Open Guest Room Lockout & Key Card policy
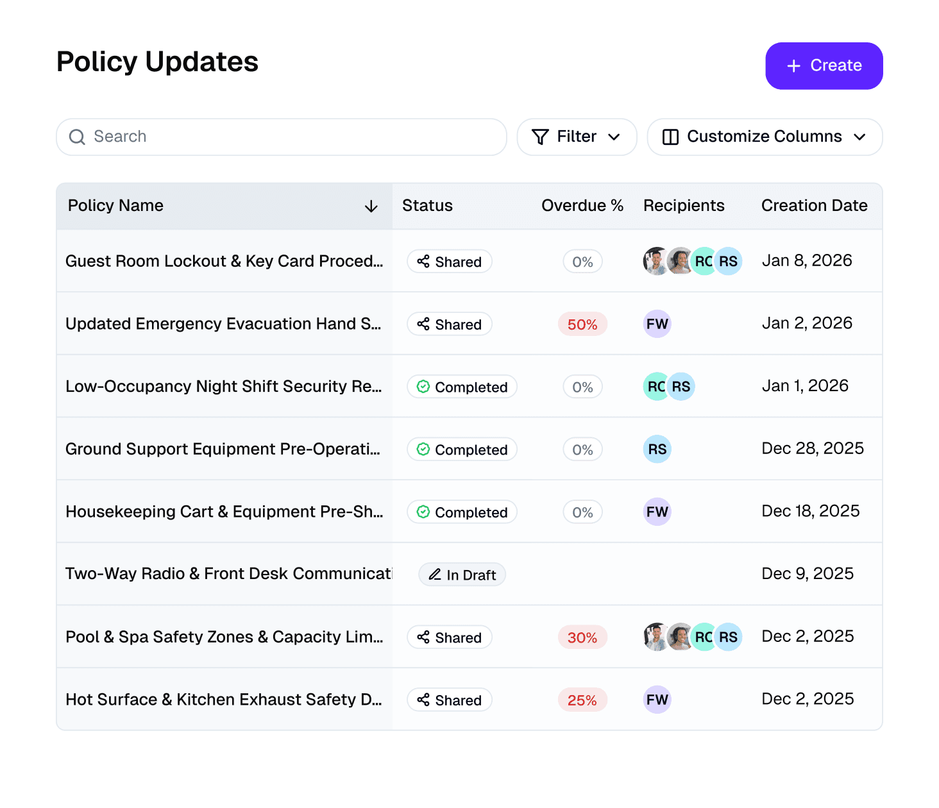This screenshot has width=939, height=808. 224,261
